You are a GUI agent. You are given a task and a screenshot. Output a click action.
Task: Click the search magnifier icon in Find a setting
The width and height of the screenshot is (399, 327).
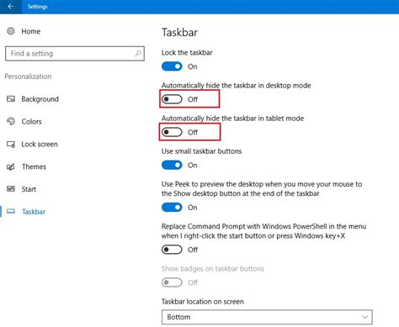tap(138, 53)
